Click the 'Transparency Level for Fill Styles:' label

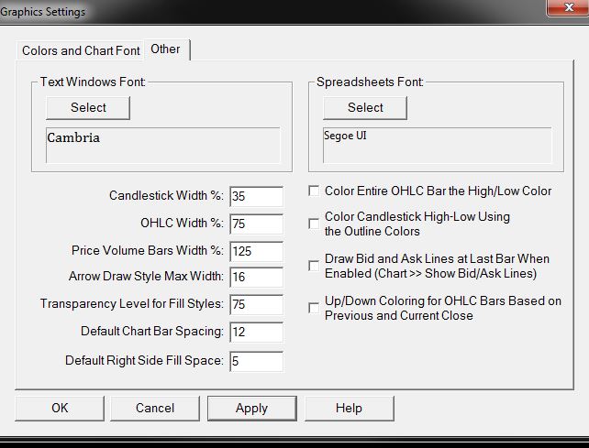(x=132, y=303)
